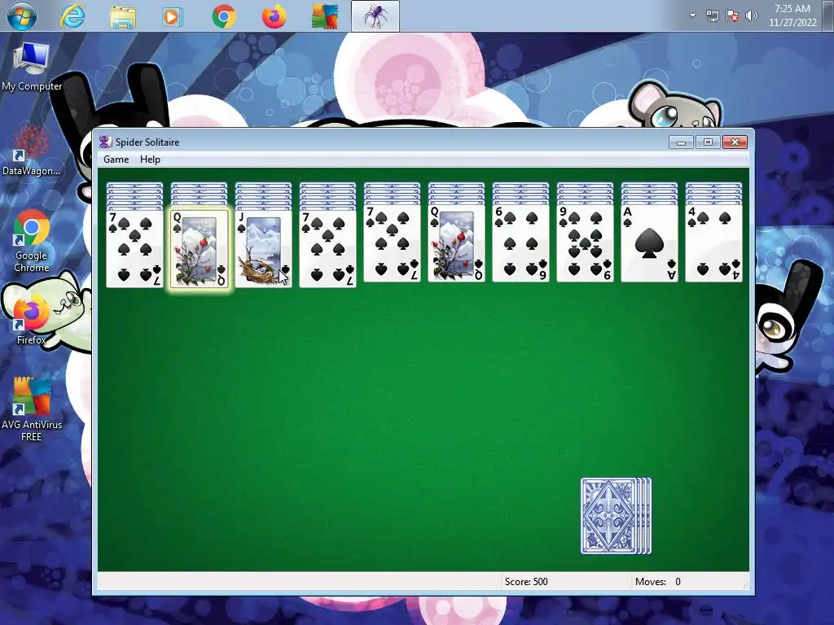Click the network tray icon
The height and width of the screenshot is (625, 834).
tap(712, 15)
